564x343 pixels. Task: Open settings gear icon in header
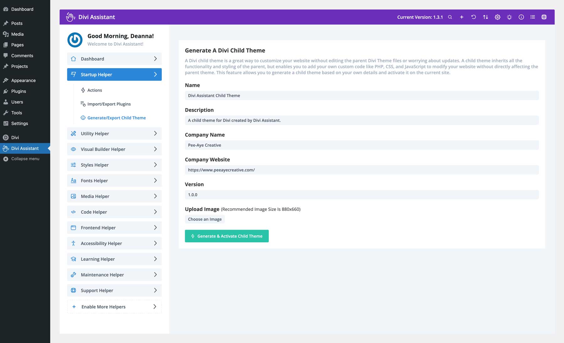point(498,17)
